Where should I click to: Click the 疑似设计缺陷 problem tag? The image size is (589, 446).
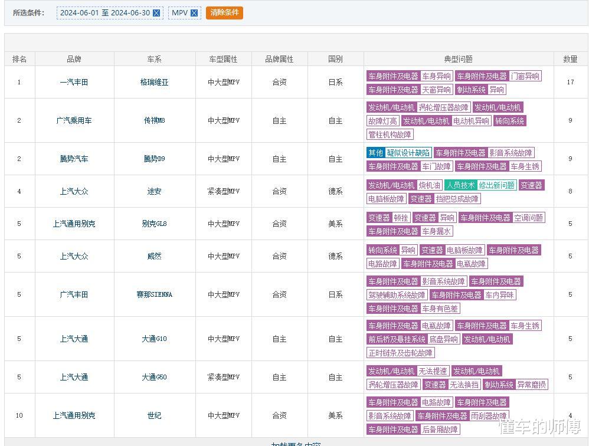[408, 153]
